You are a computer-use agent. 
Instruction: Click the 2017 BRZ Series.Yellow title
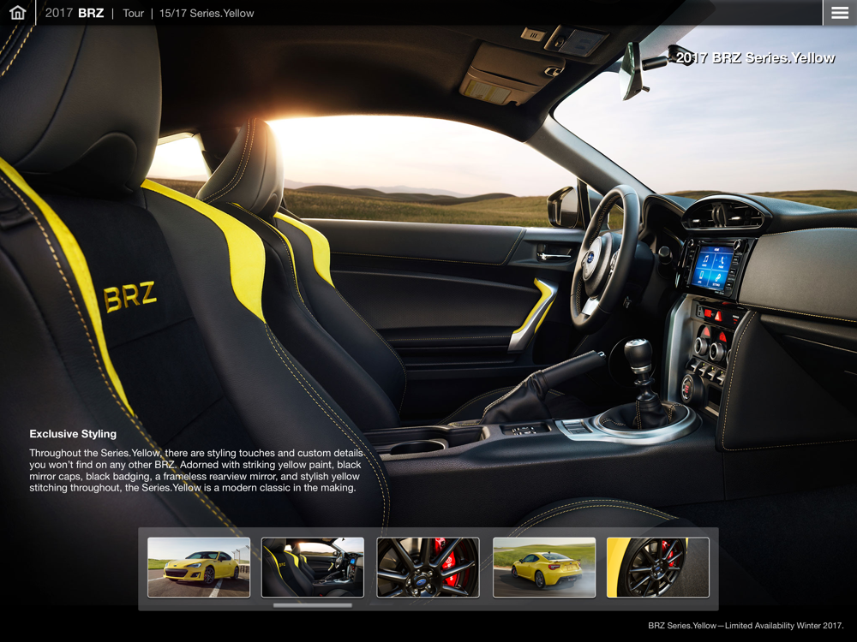[x=755, y=58]
